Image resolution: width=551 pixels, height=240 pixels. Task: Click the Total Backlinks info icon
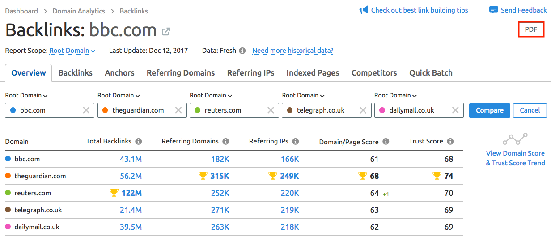[x=139, y=141]
